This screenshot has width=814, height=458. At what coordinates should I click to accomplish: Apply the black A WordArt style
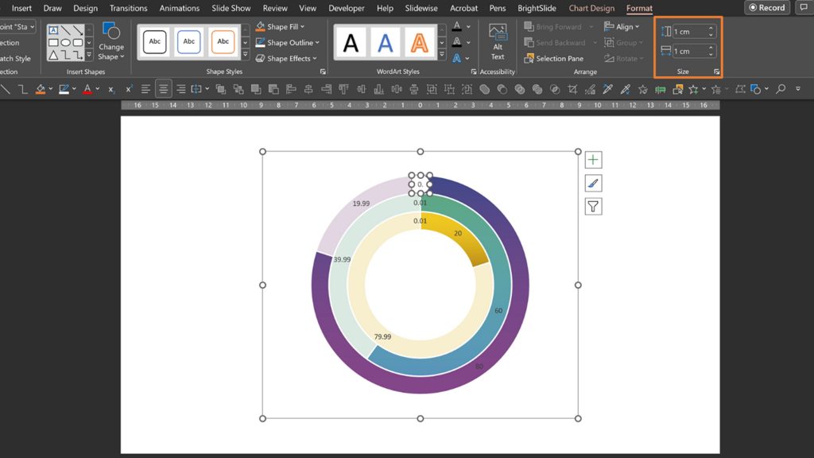pyautogui.click(x=351, y=43)
